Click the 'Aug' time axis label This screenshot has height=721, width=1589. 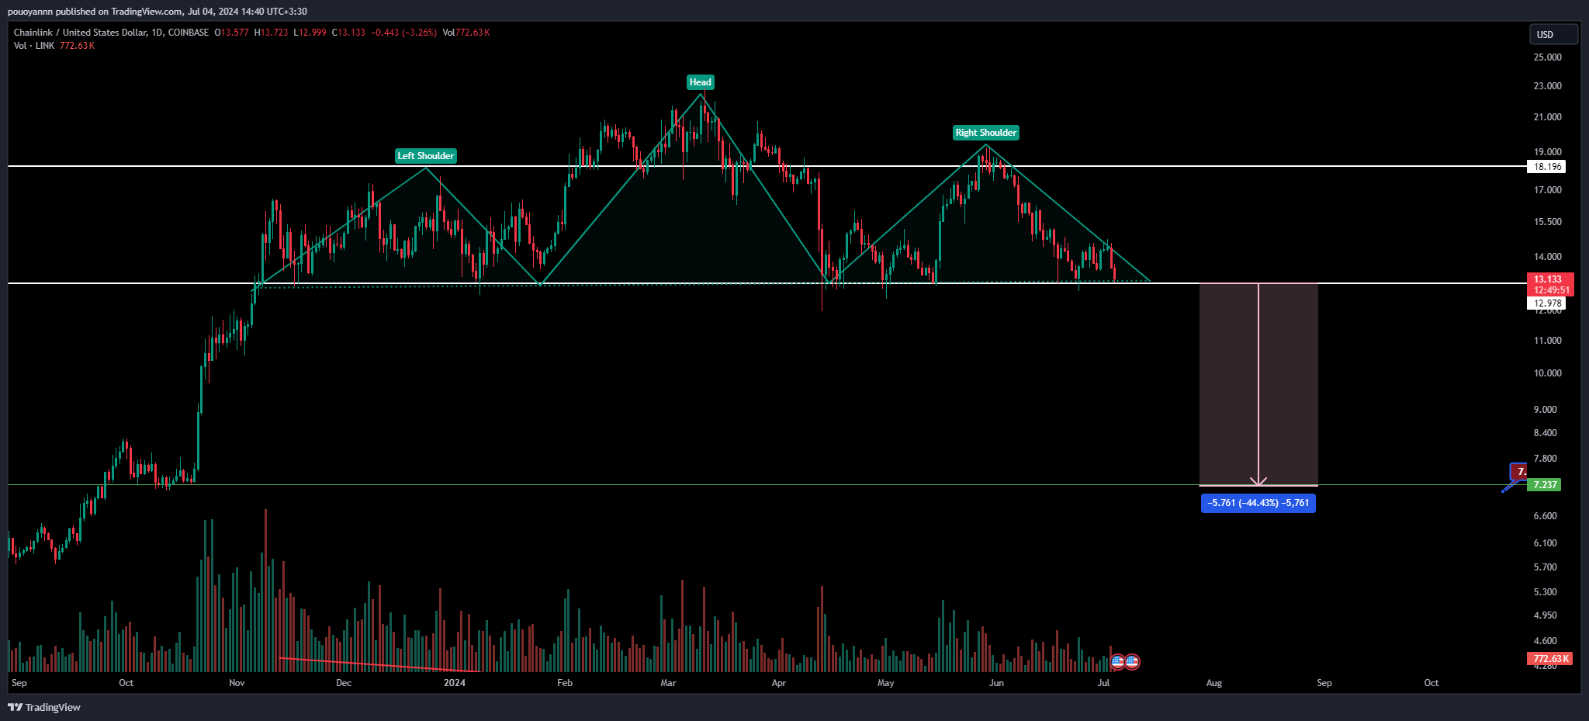(x=1214, y=683)
